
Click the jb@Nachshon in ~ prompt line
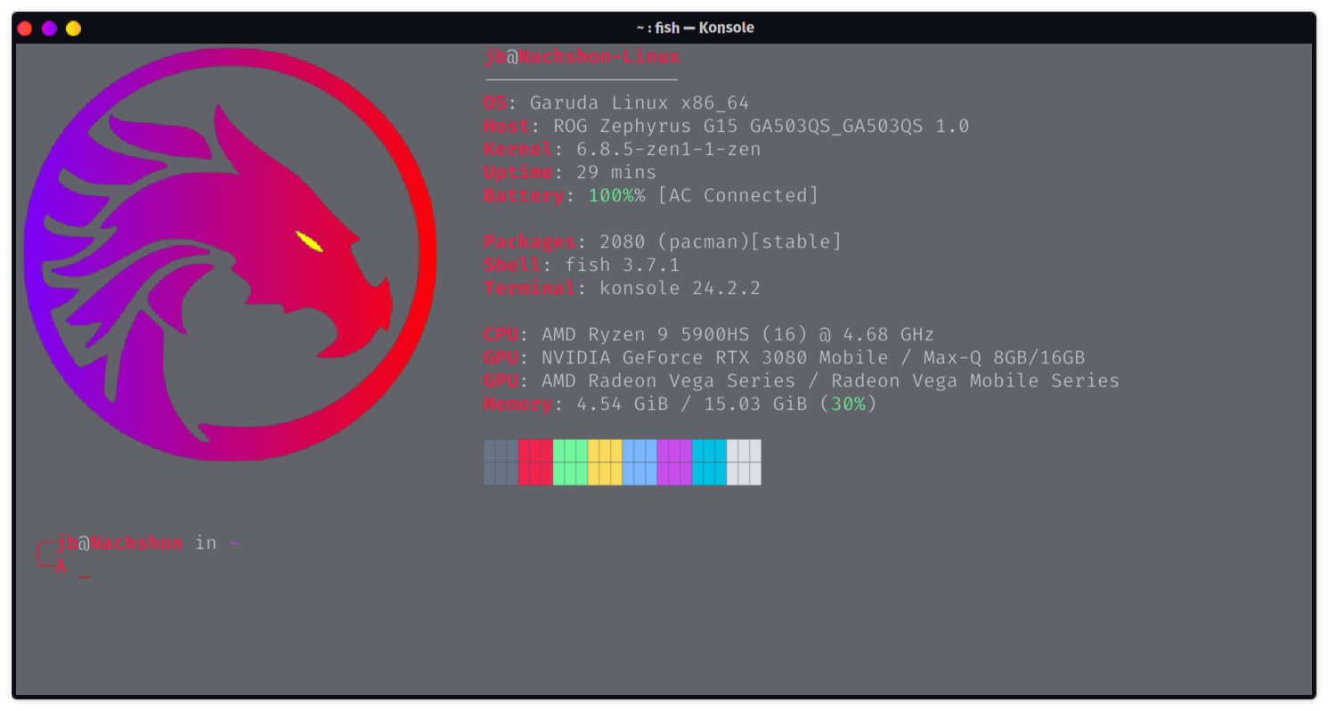pos(138,543)
